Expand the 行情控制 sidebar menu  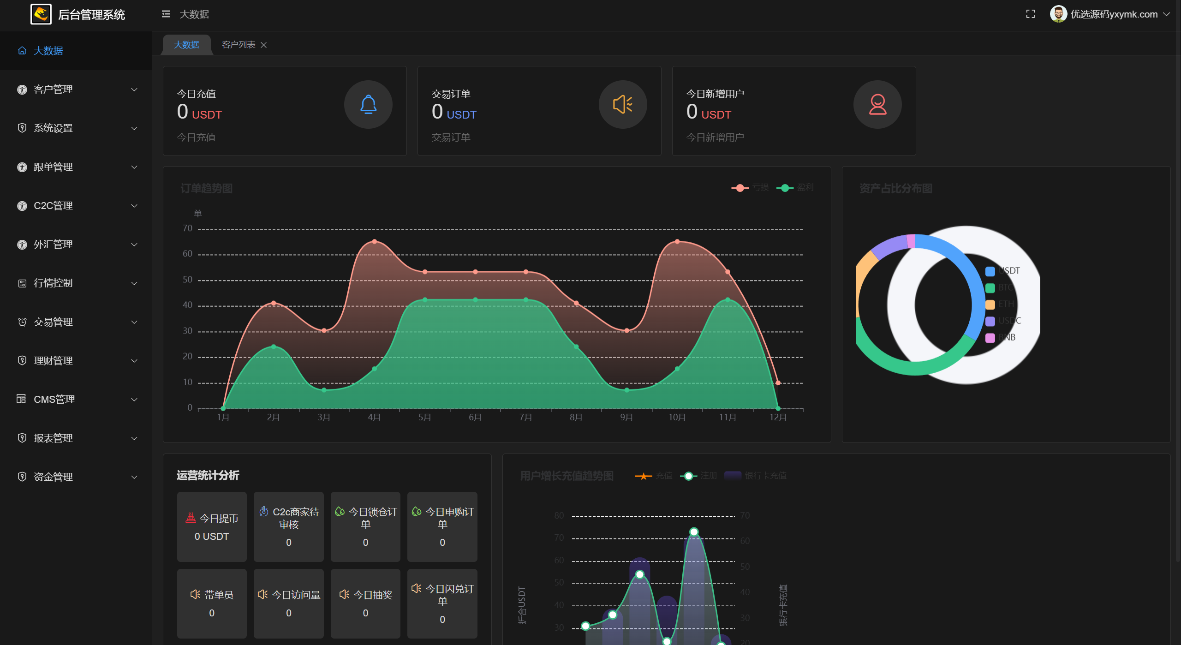[76, 283]
